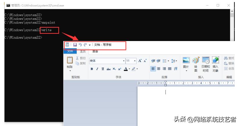The width and height of the screenshot is (240, 126).
Task: Undo the last action in WordPad
Action: point(80,45)
